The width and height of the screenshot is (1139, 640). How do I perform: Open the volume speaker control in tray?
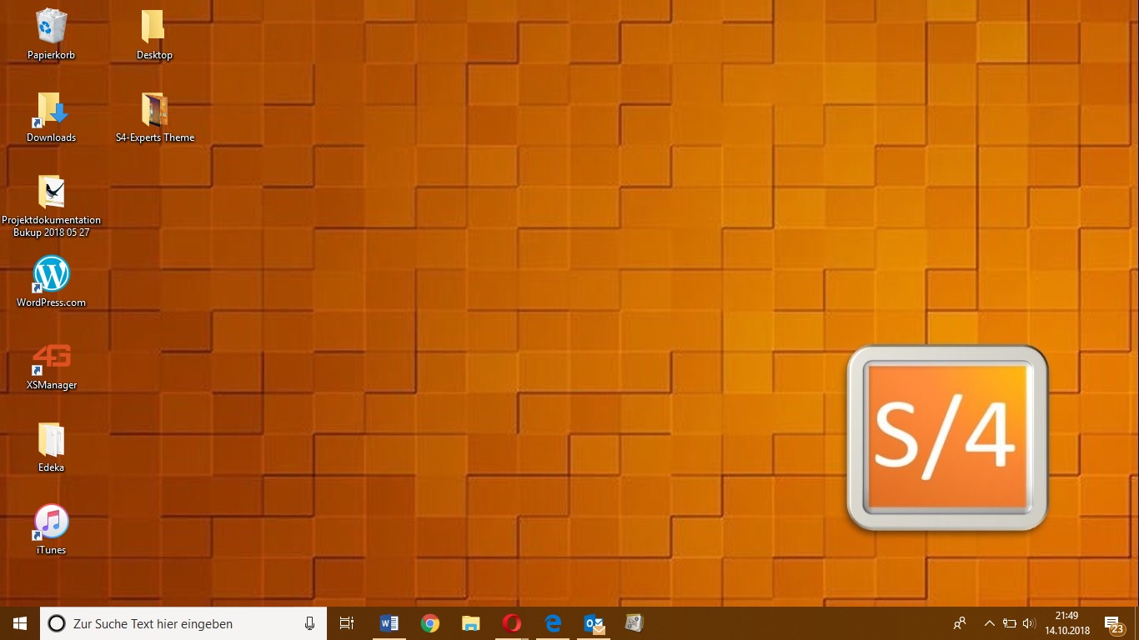[x=1028, y=623]
